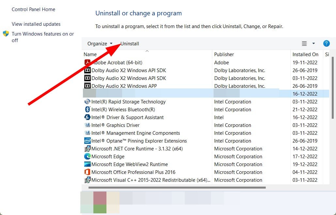Click the Intel Management Engine Components icon
The height and width of the screenshot is (215, 336).
pos(87,133)
